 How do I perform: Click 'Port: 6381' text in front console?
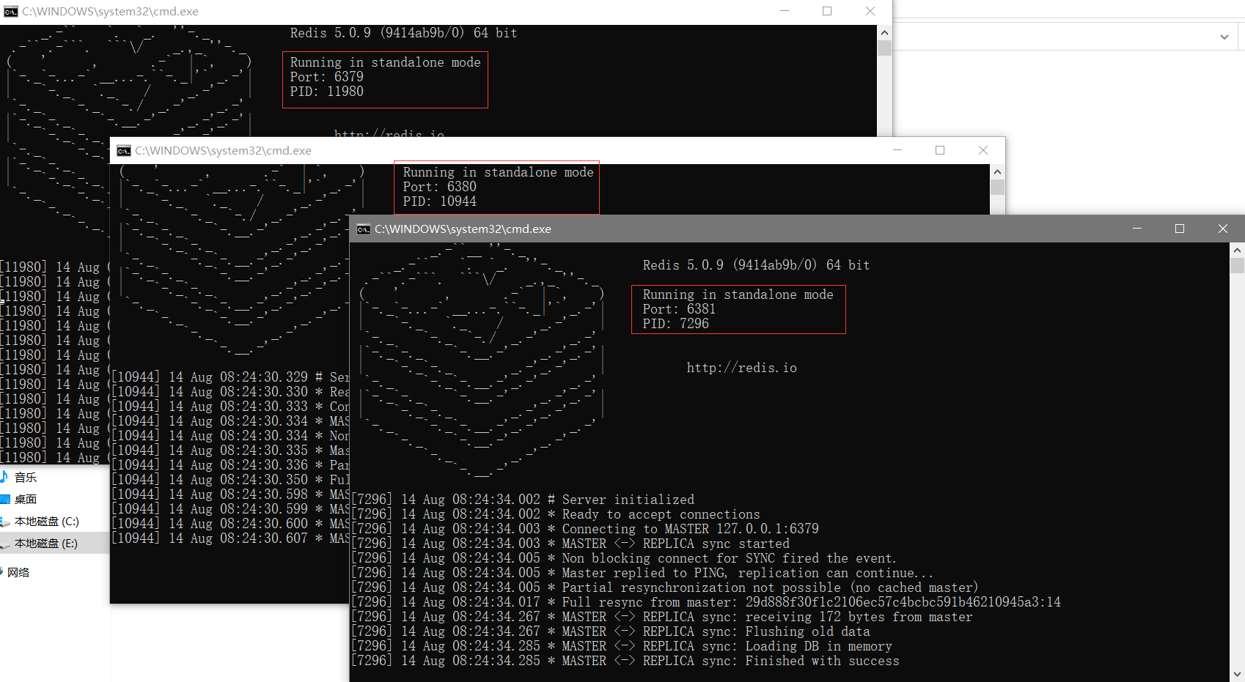coord(679,309)
